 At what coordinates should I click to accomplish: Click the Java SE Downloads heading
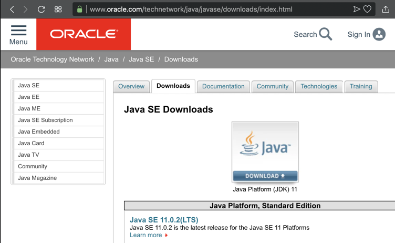[169, 109]
